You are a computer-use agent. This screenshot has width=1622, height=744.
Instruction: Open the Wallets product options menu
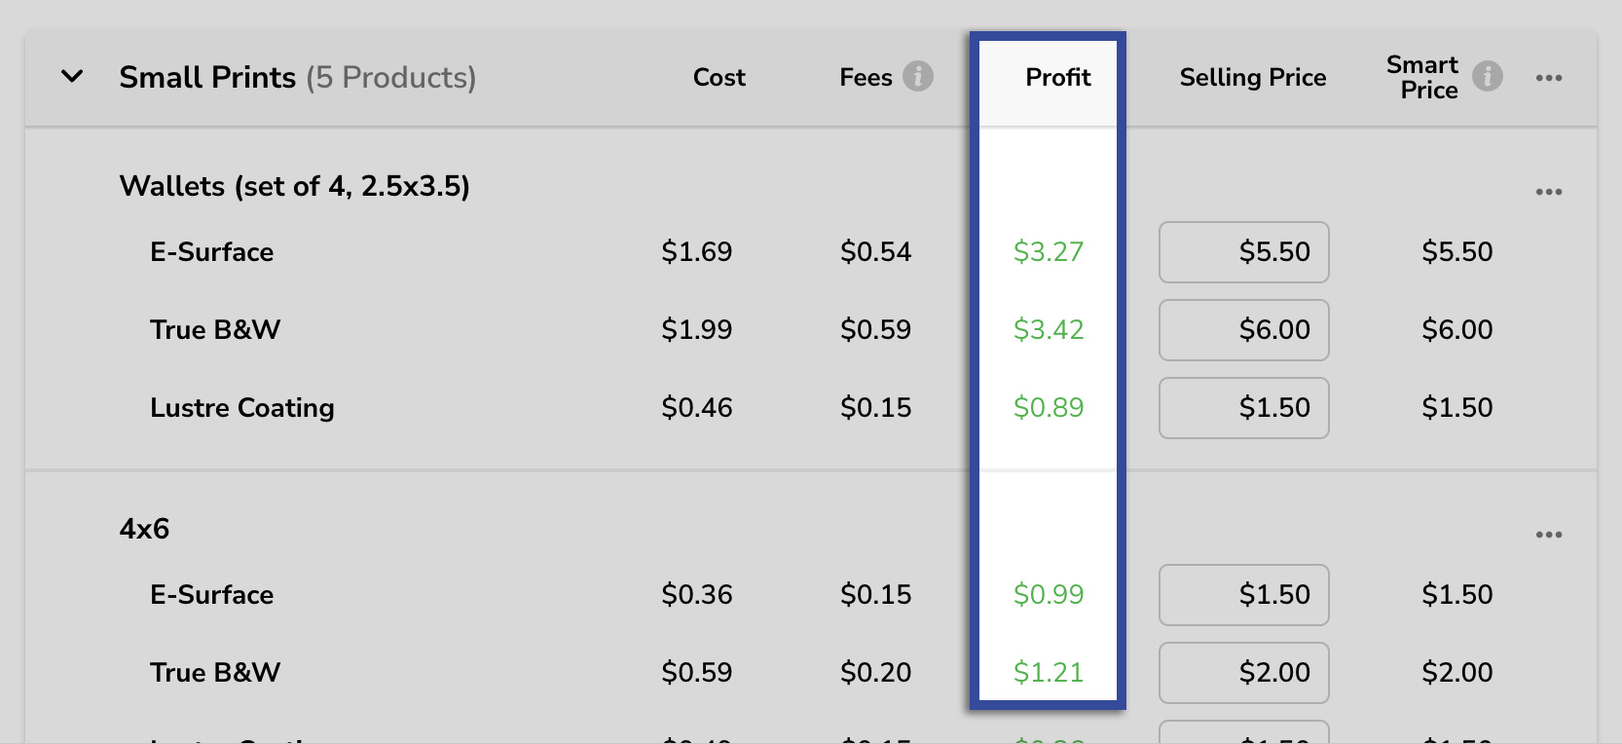tap(1548, 192)
